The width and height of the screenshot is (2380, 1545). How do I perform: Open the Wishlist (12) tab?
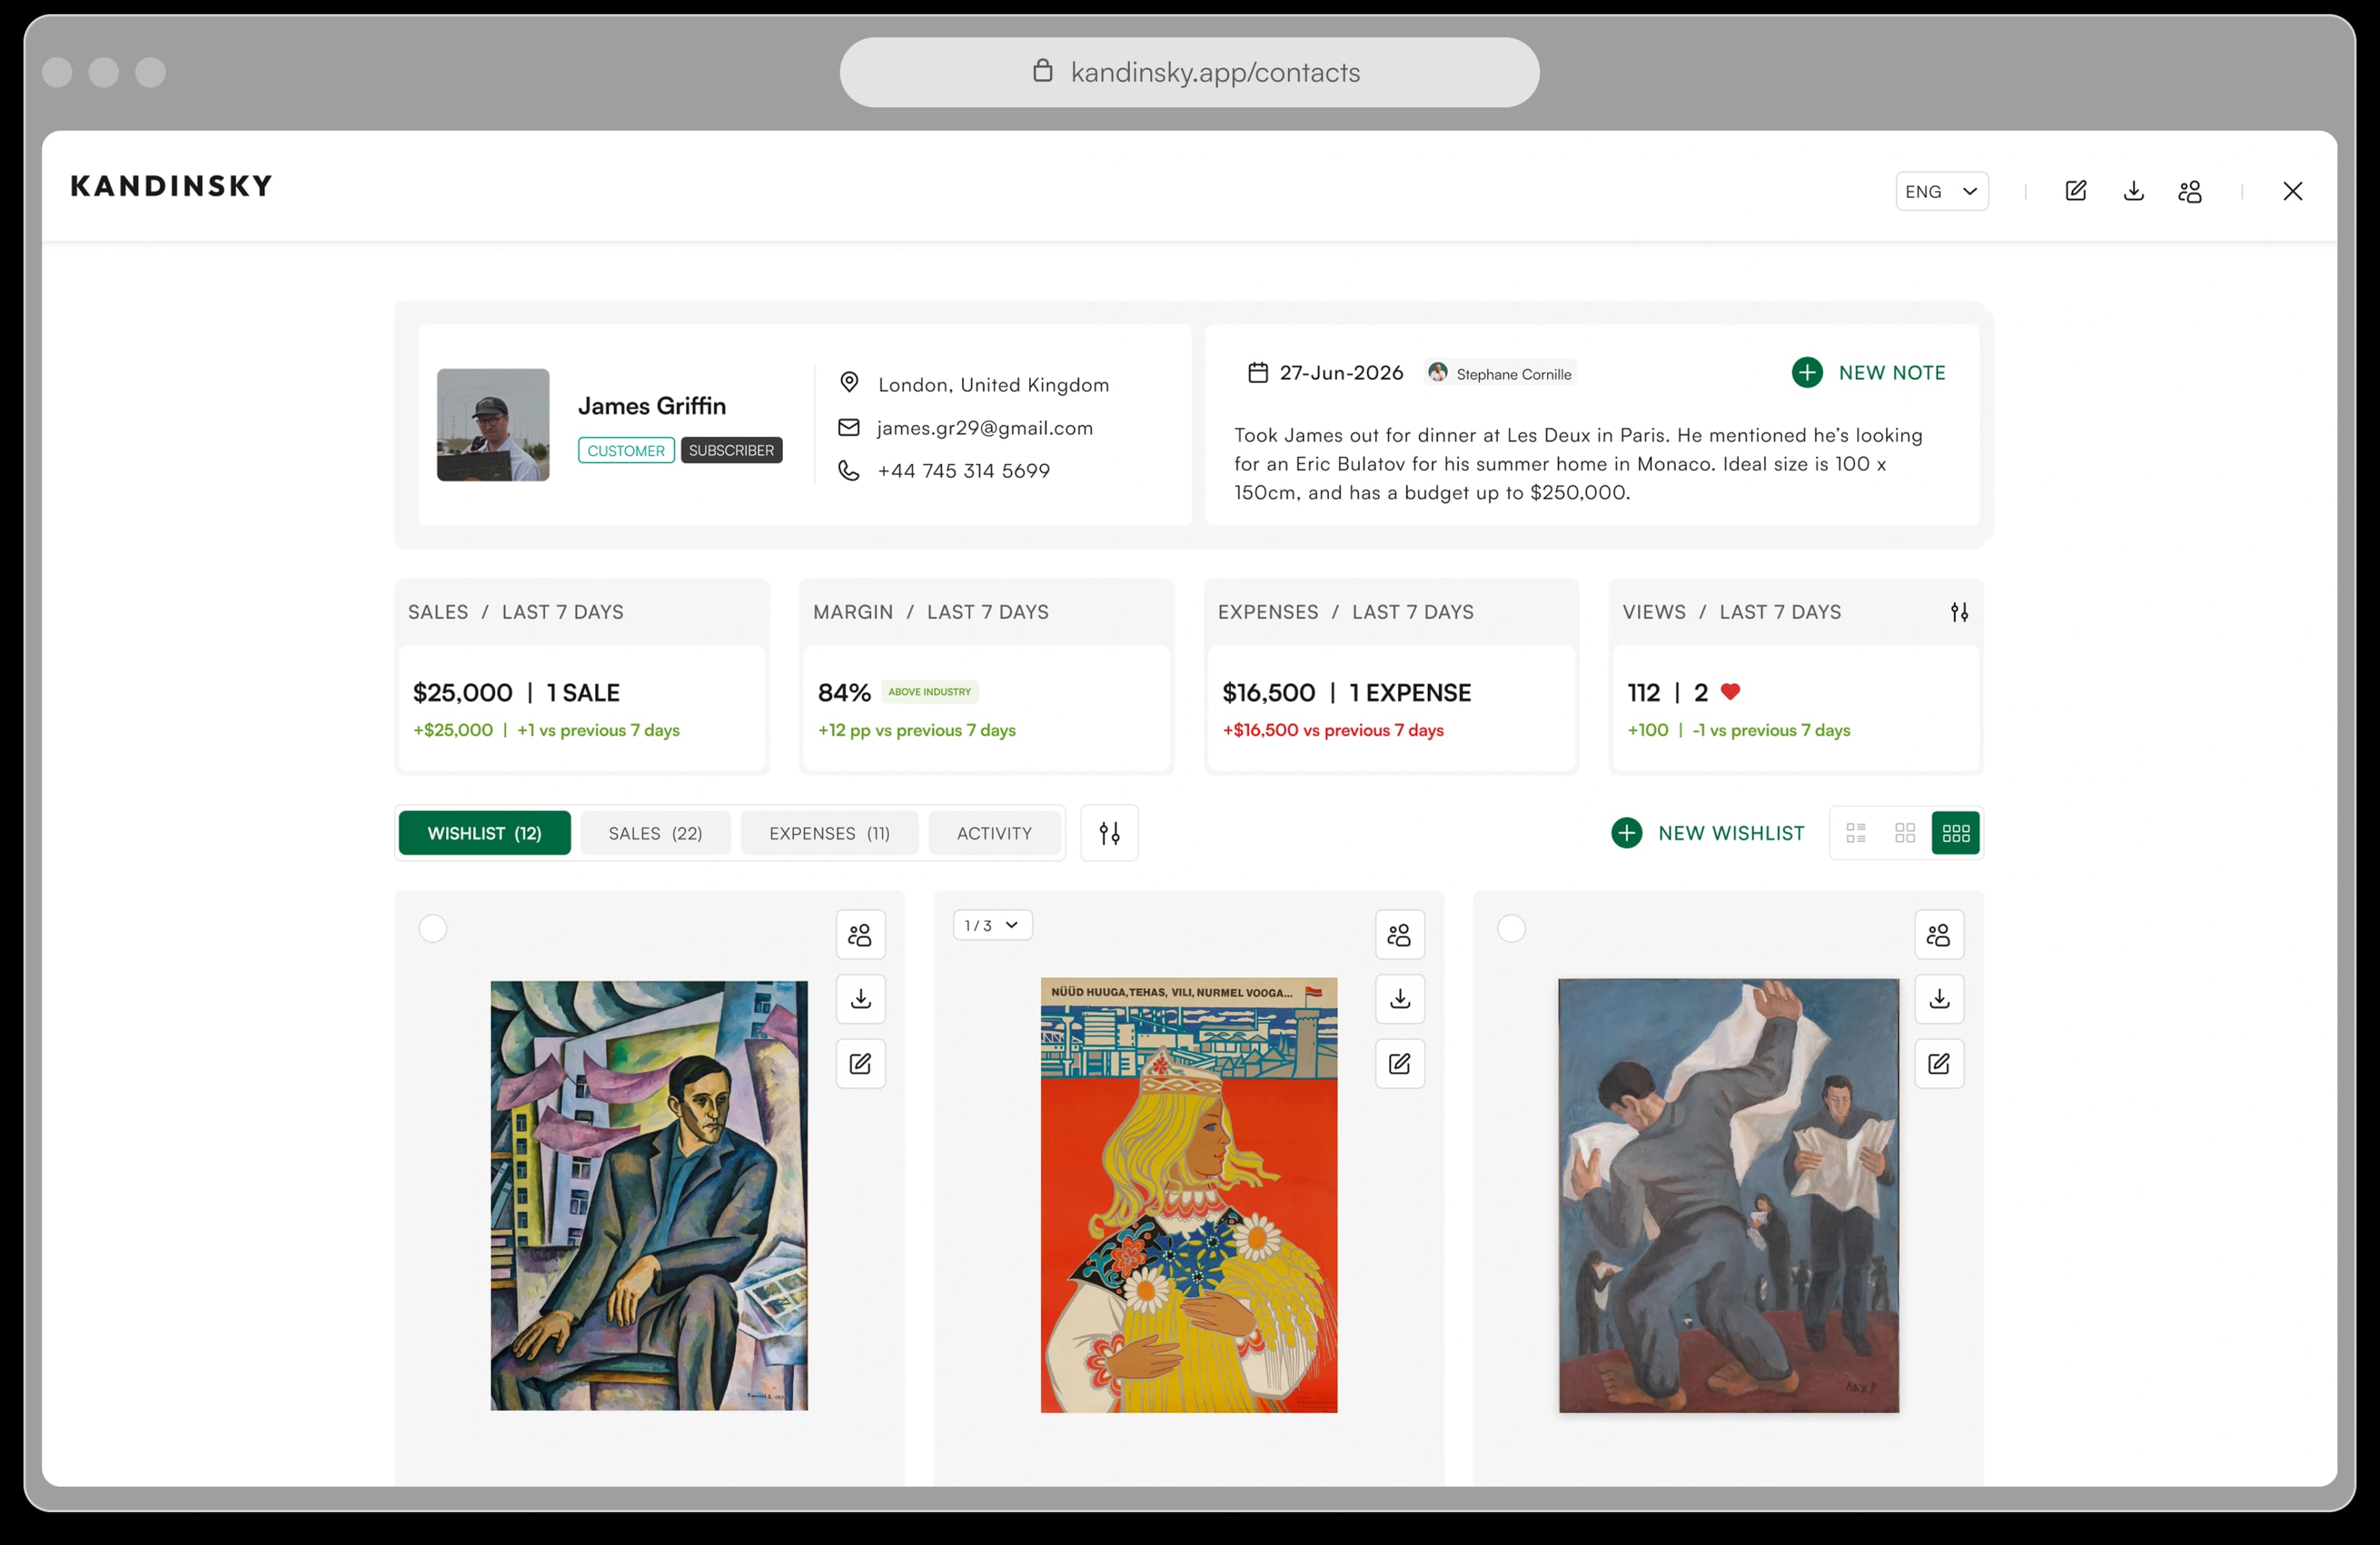coord(484,832)
